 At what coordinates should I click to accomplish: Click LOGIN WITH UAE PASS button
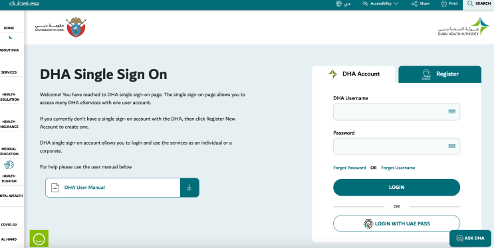[x=397, y=224]
